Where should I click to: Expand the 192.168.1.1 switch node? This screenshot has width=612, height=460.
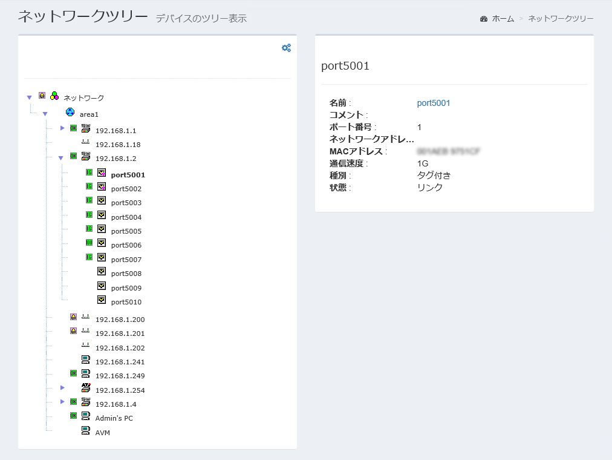tap(62, 128)
